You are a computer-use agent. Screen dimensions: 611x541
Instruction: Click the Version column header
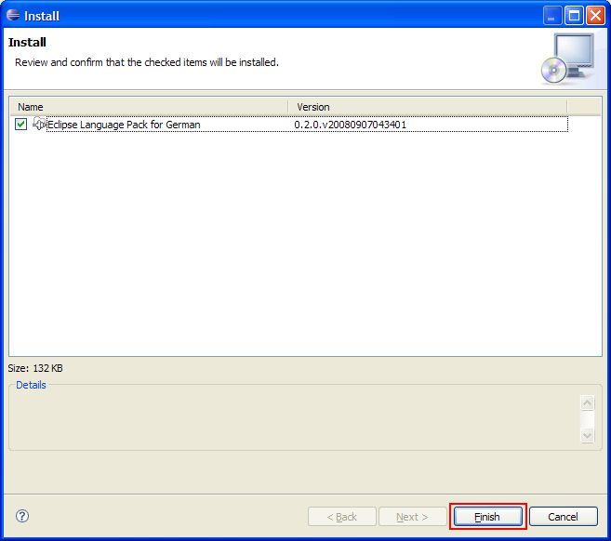click(x=428, y=107)
